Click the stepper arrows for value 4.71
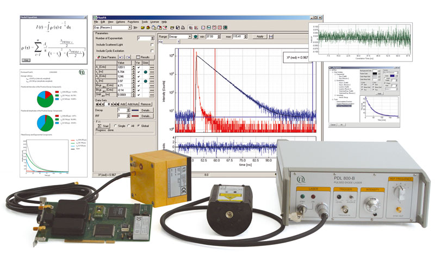Viewport: 435px width, 253px height. 133,85
